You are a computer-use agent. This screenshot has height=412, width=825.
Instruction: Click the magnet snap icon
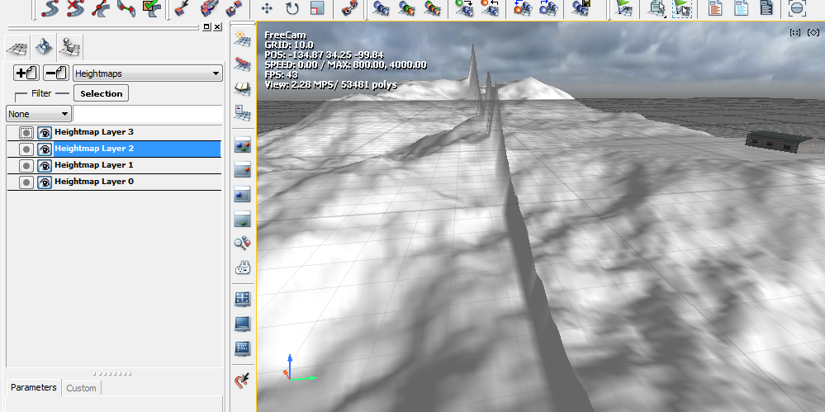point(242,380)
